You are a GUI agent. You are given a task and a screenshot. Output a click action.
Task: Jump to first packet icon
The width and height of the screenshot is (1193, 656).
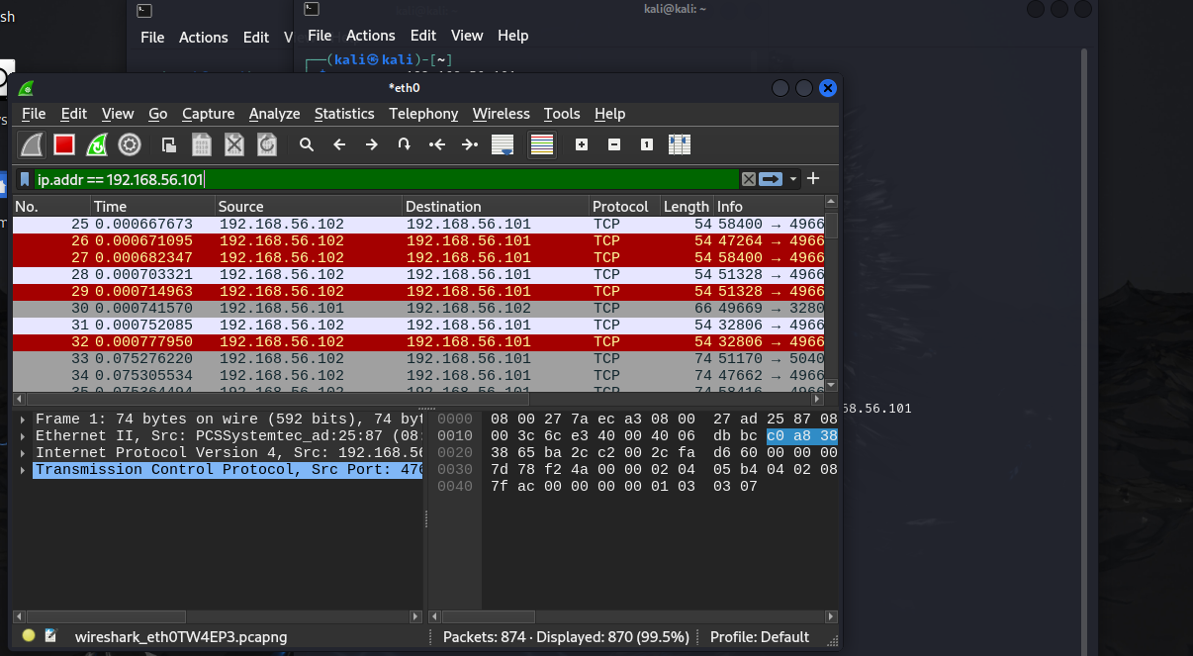click(437, 144)
